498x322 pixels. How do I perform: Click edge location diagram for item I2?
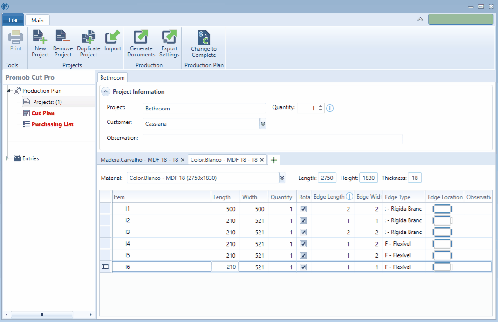[x=442, y=220]
